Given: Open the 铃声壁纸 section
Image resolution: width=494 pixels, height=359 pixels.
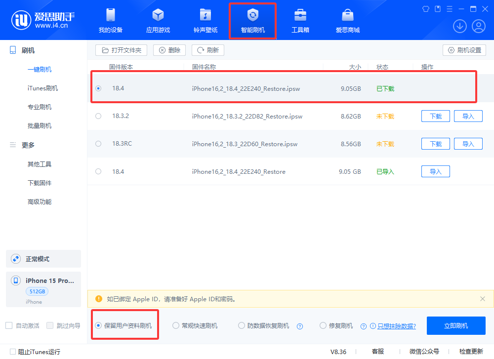Looking at the screenshot, I should [205, 21].
